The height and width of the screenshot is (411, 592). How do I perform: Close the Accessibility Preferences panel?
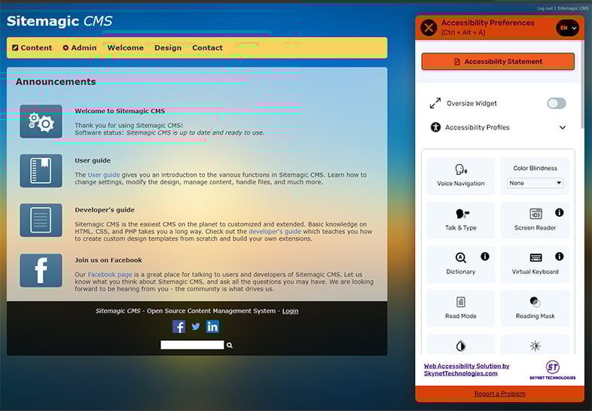tap(429, 28)
